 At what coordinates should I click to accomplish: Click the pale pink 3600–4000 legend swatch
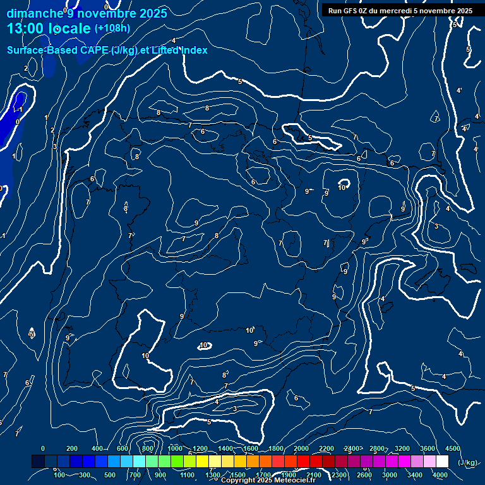[429, 461]
